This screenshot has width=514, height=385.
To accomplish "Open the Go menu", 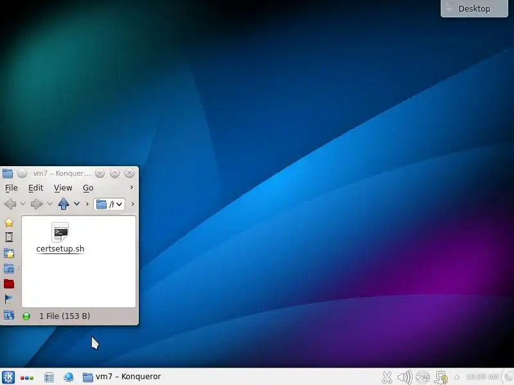I will tap(88, 188).
